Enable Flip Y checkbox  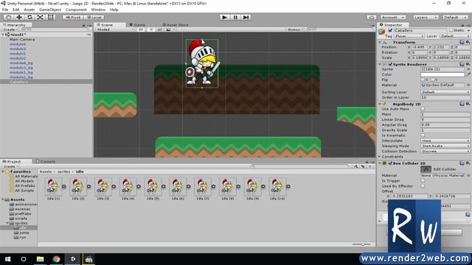[432, 79]
